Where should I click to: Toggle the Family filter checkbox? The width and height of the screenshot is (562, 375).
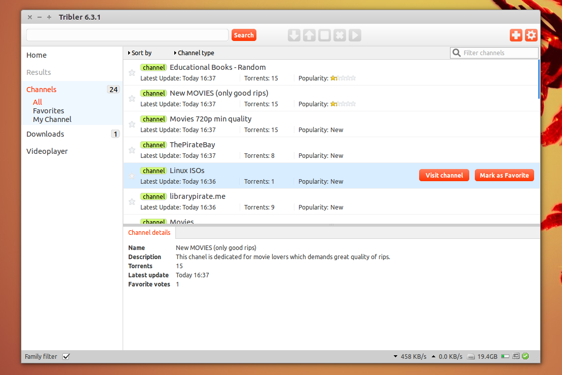(x=66, y=356)
